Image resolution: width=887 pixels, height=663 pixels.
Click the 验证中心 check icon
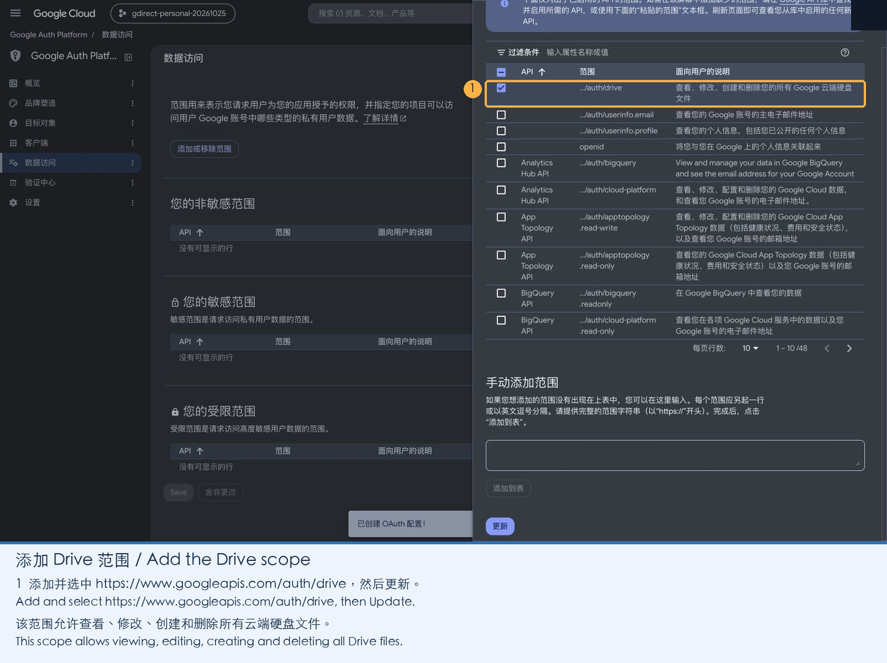[13, 183]
